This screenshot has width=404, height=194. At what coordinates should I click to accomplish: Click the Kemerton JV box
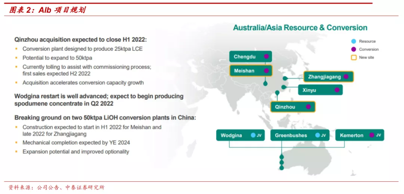click(360, 135)
